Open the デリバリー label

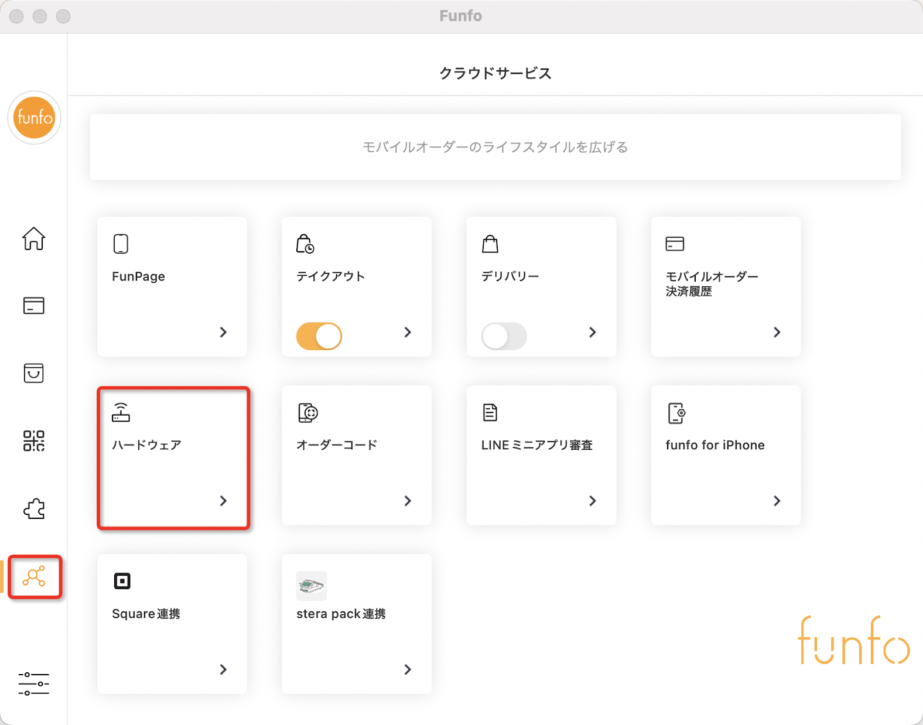510,276
